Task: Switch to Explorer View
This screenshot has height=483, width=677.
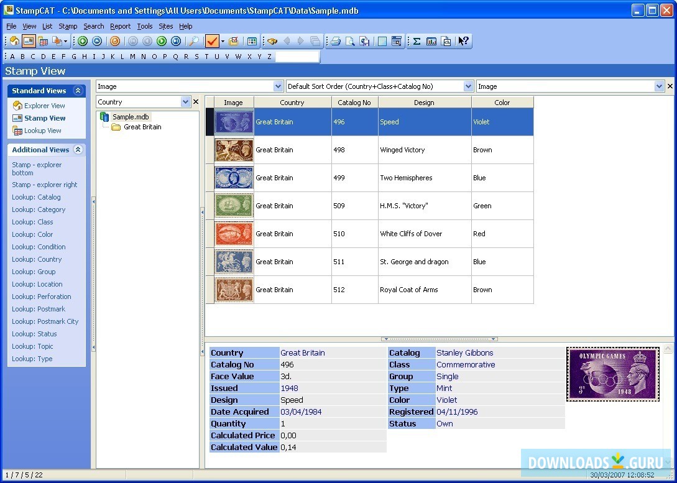Action: pos(44,106)
